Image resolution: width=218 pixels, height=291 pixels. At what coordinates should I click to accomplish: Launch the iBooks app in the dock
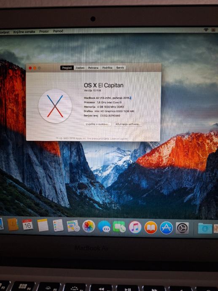[x=151, y=228]
